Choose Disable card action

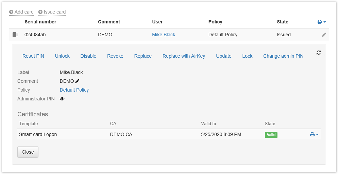[88, 56]
